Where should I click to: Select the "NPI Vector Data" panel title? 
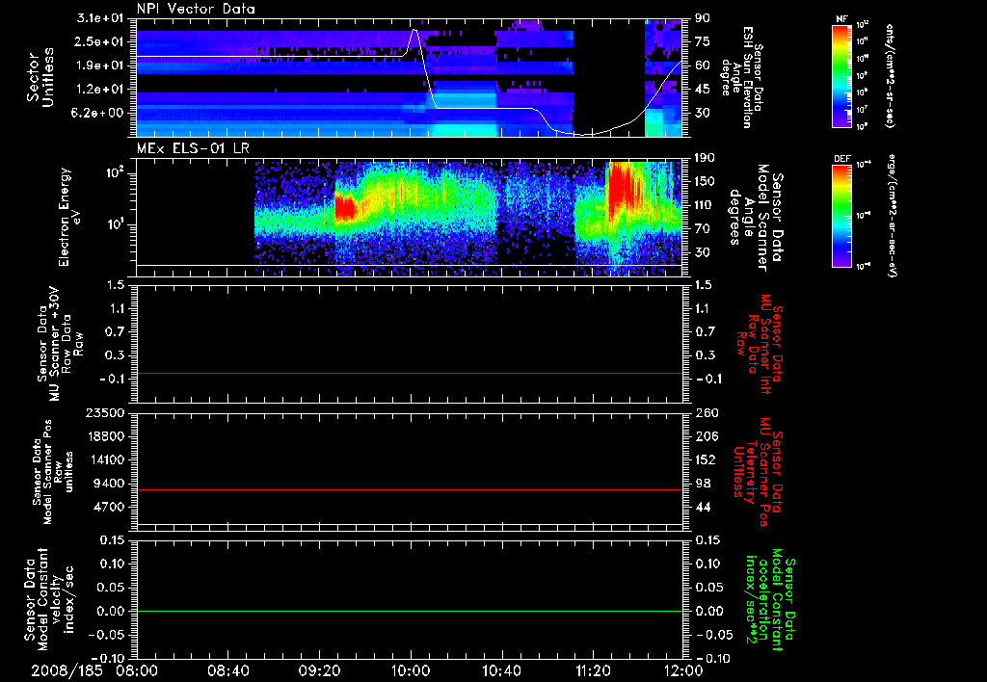tap(196, 9)
